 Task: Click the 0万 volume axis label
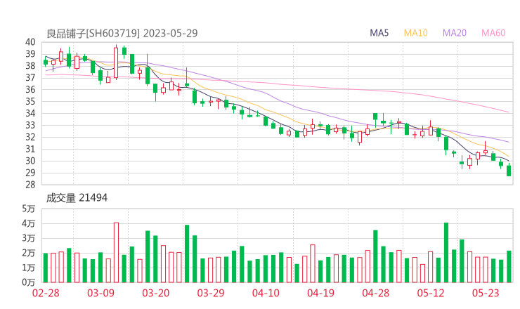click(x=29, y=282)
